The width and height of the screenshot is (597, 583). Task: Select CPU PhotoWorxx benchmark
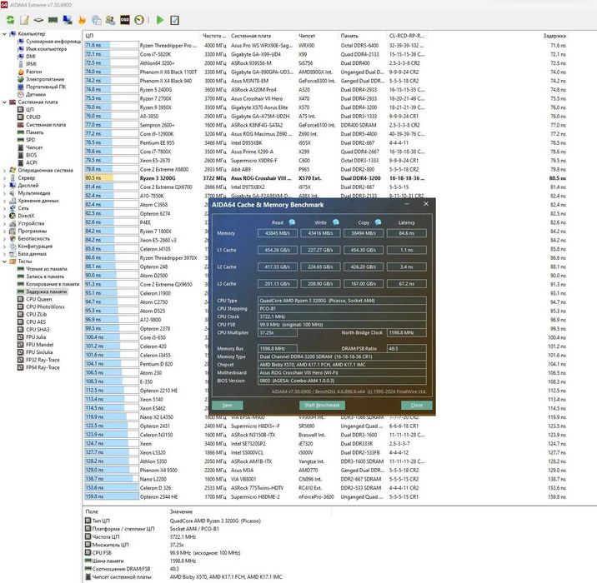coord(45,306)
